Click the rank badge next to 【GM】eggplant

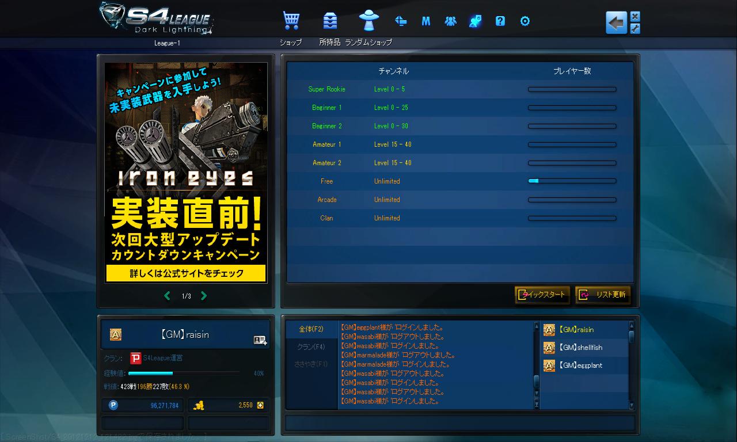click(x=549, y=365)
